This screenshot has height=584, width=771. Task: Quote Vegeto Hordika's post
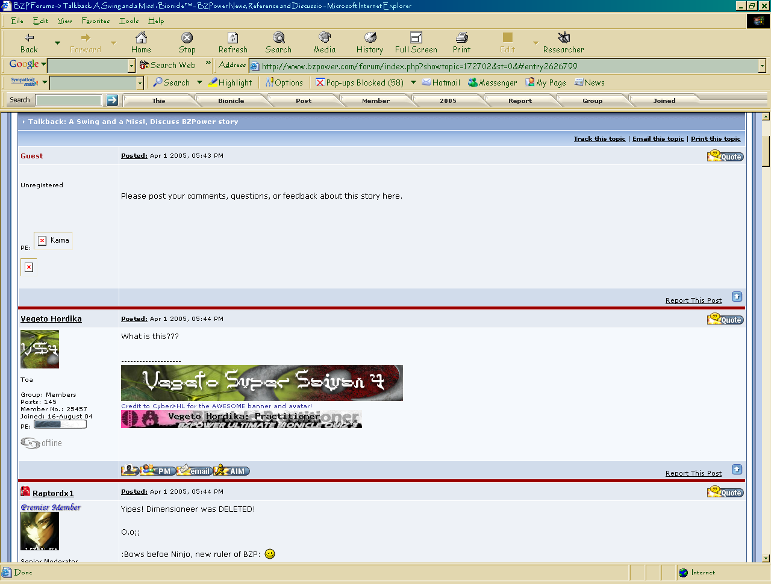pos(725,319)
